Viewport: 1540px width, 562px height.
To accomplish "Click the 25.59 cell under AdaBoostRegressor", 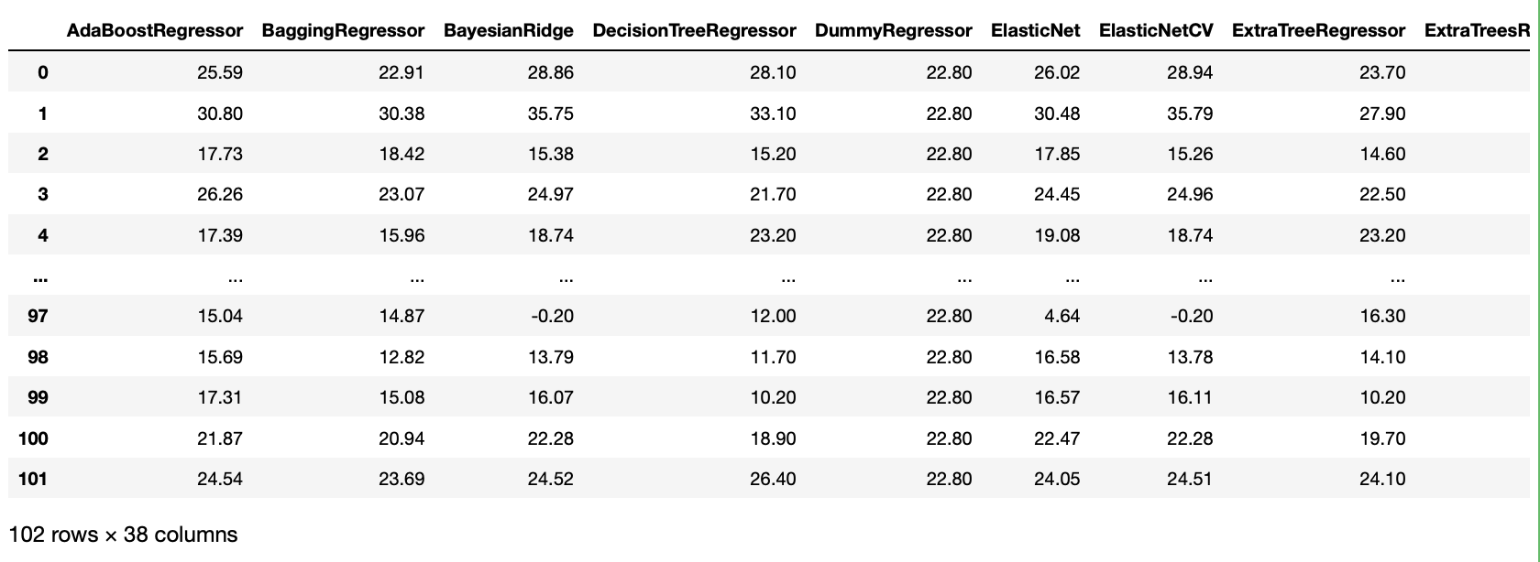I will coord(220,73).
